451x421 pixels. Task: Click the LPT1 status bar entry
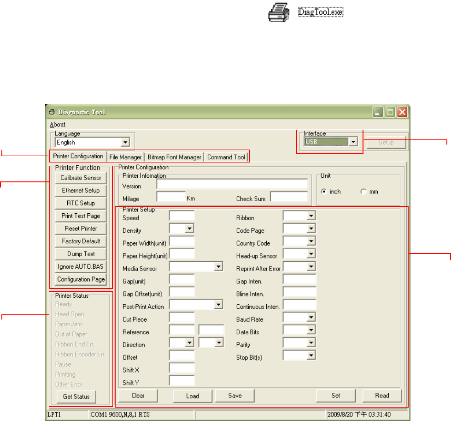click(x=68, y=415)
